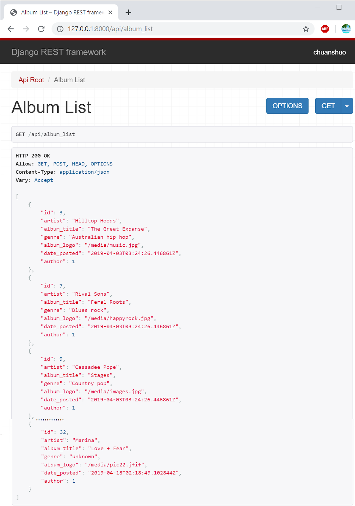
Task: Click the Api Root breadcrumb link
Action: pos(31,80)
